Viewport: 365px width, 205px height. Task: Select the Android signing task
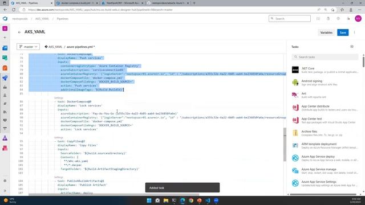pos(325,83)
